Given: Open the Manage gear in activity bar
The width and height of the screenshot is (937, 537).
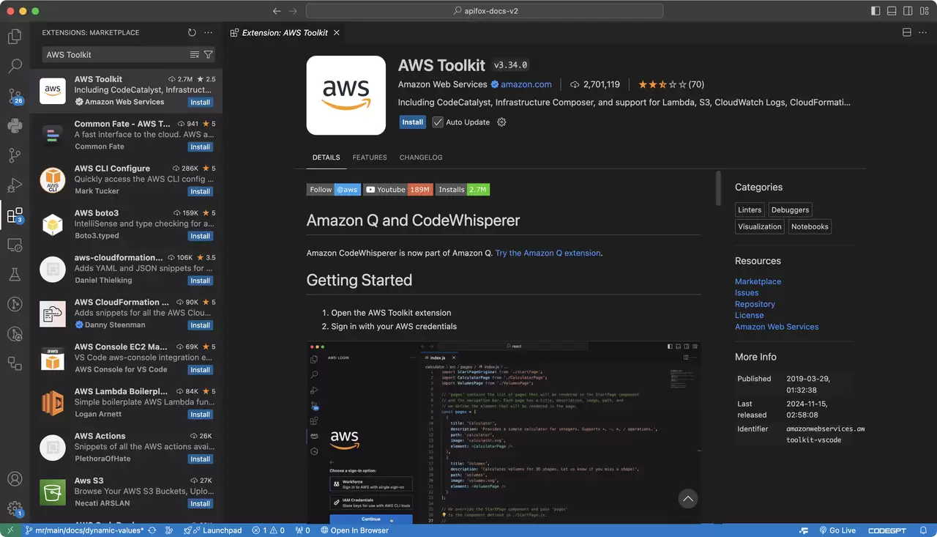Looking at the screenshot, I should click(15, 508).
